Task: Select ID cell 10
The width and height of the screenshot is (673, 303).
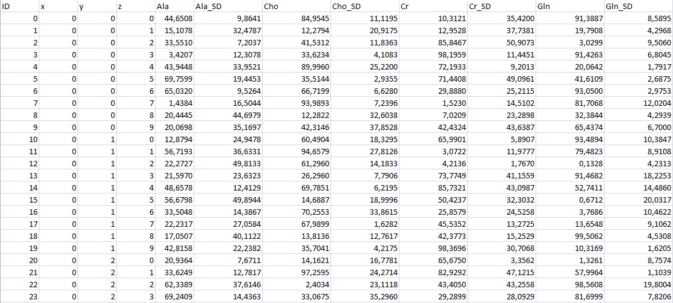Action: pyautogui.click(x=19, y=138)
